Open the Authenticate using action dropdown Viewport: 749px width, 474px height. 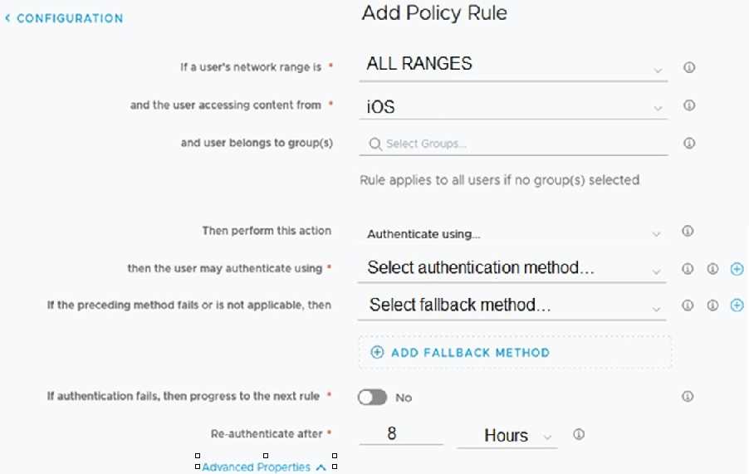coord(513,234)
